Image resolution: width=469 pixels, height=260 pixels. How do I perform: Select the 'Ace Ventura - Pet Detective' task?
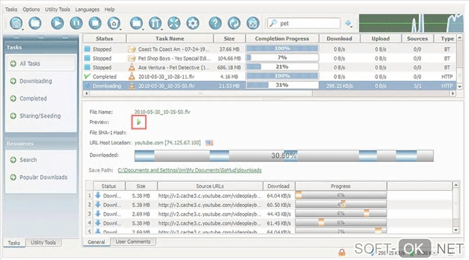click(269, 68)
